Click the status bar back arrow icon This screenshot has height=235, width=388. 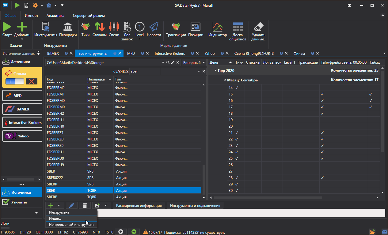[121, 232]
